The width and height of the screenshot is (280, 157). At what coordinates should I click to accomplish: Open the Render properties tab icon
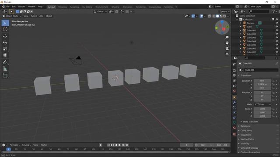click(x=234, y=71)
